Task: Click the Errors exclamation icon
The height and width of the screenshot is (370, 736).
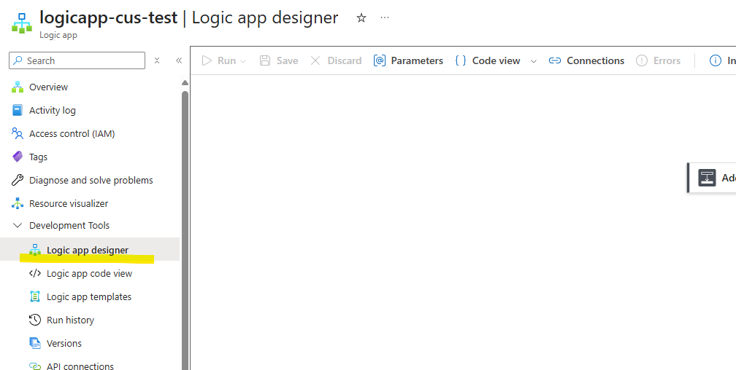Action: pos(642,60)
